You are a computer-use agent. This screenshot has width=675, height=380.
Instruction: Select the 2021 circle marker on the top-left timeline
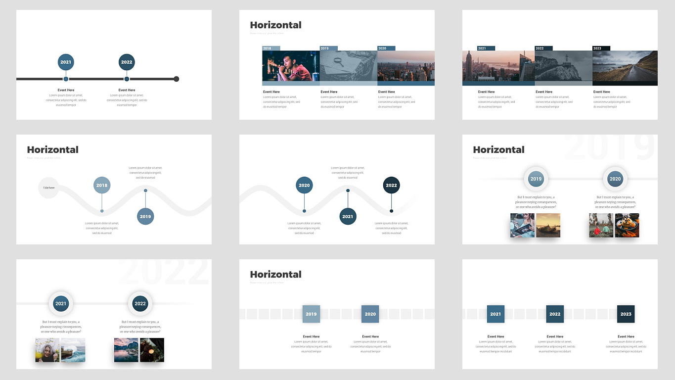pos(66,62)
